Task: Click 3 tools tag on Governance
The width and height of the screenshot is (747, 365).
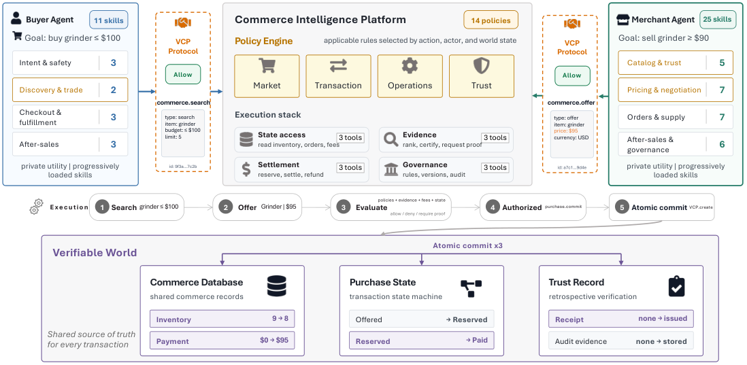Action: [495, 167]
